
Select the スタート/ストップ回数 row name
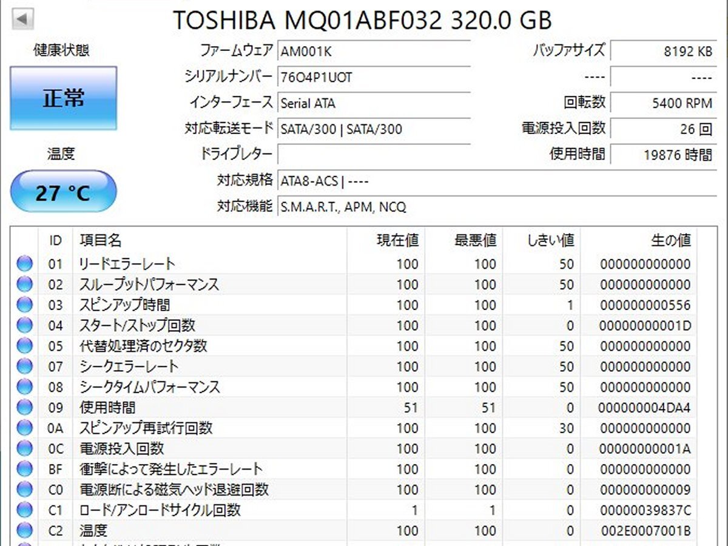(x=138, y=326)
